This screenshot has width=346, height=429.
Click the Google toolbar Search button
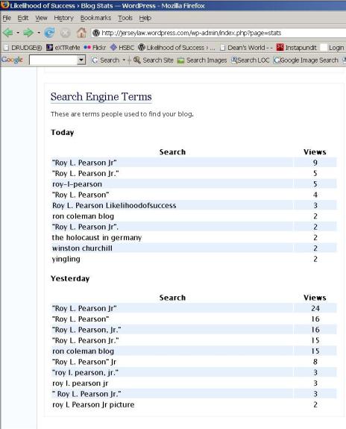106,60
